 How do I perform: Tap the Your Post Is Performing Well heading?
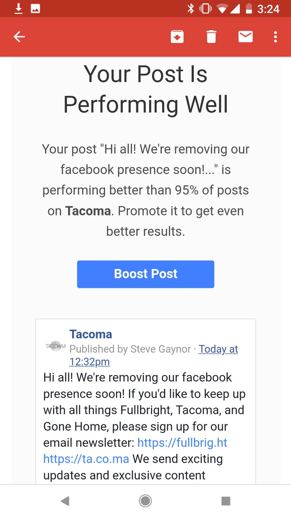[146, 89]
